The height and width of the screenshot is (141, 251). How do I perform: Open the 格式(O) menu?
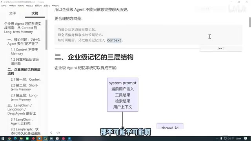click(x=29, y=5)
